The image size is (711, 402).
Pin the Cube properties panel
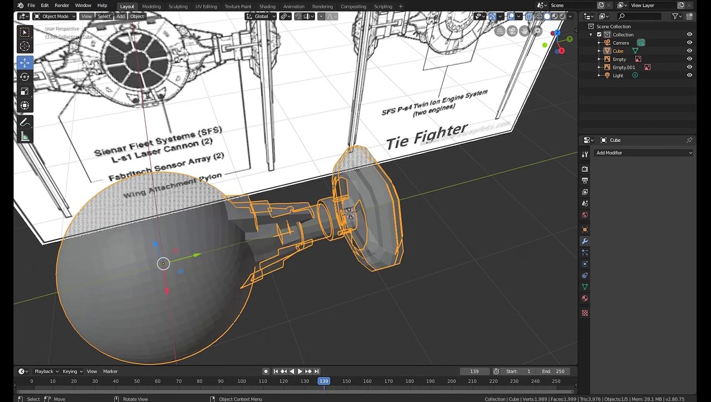689,140
